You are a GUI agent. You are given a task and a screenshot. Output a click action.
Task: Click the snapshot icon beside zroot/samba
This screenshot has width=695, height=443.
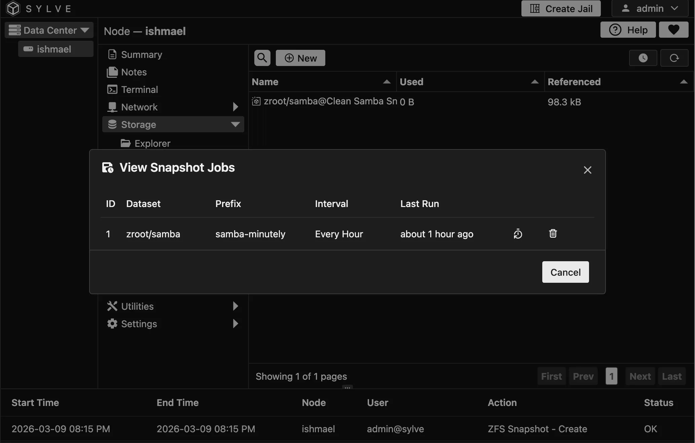[x=256, y=101]
